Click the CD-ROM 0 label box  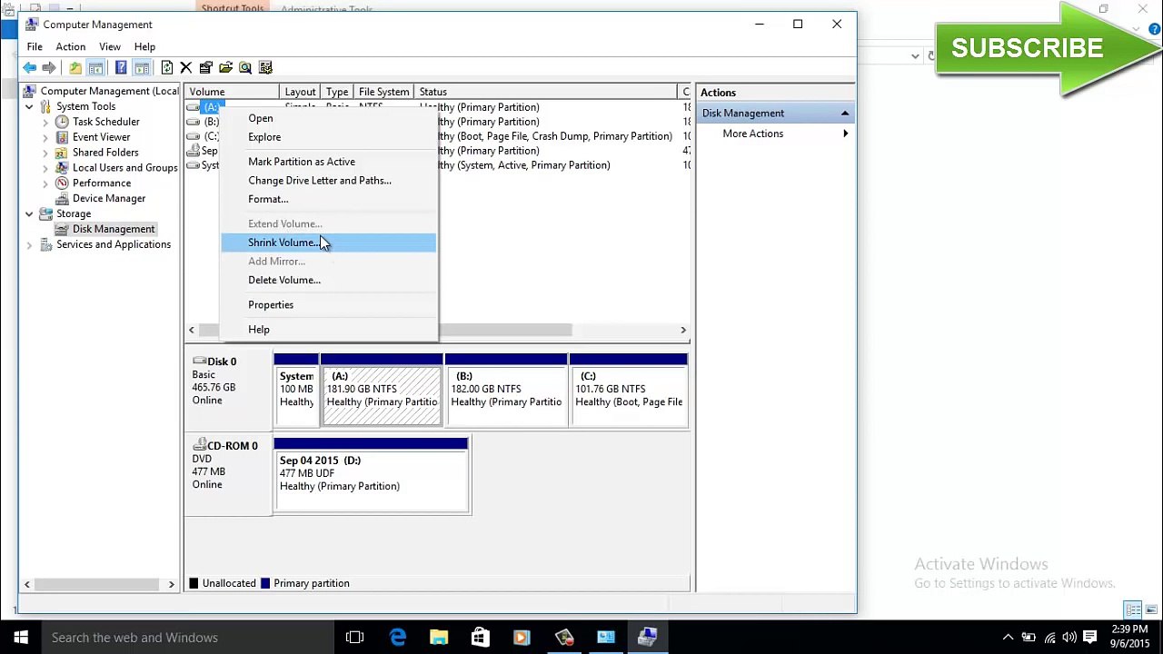(x=229, y=474)
